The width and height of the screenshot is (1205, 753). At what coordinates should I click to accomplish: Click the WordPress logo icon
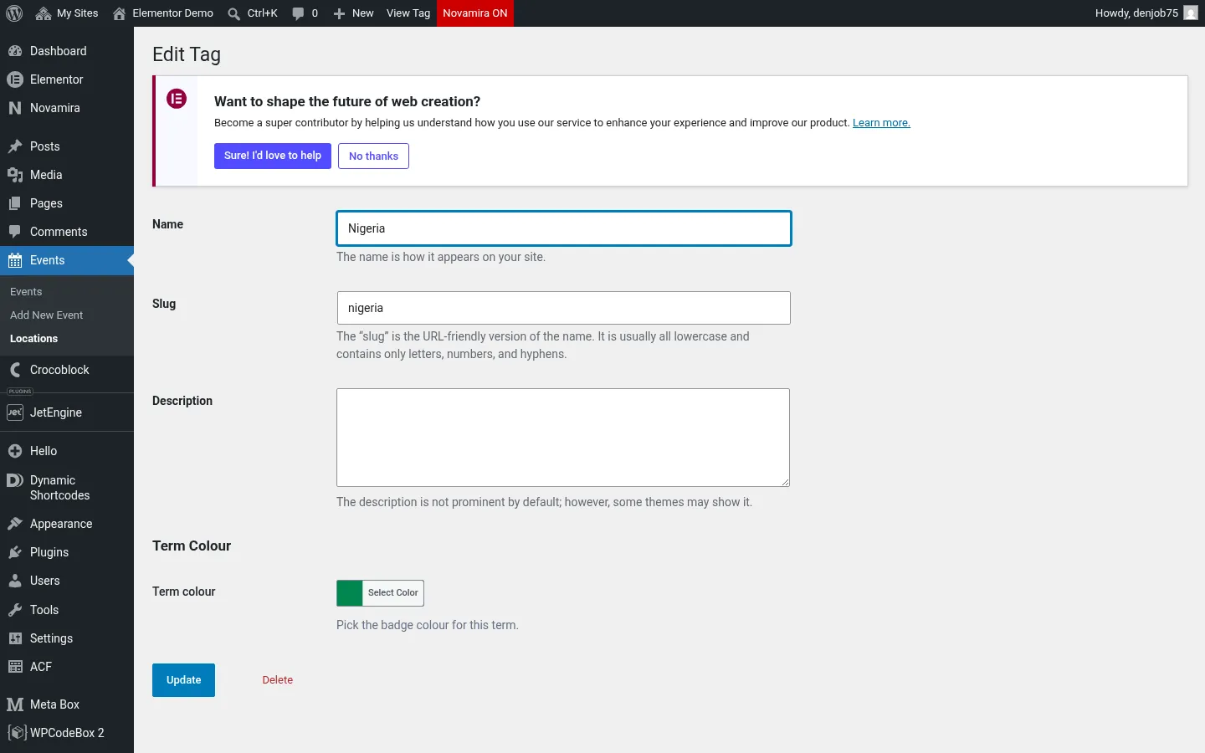click(14, 13)
